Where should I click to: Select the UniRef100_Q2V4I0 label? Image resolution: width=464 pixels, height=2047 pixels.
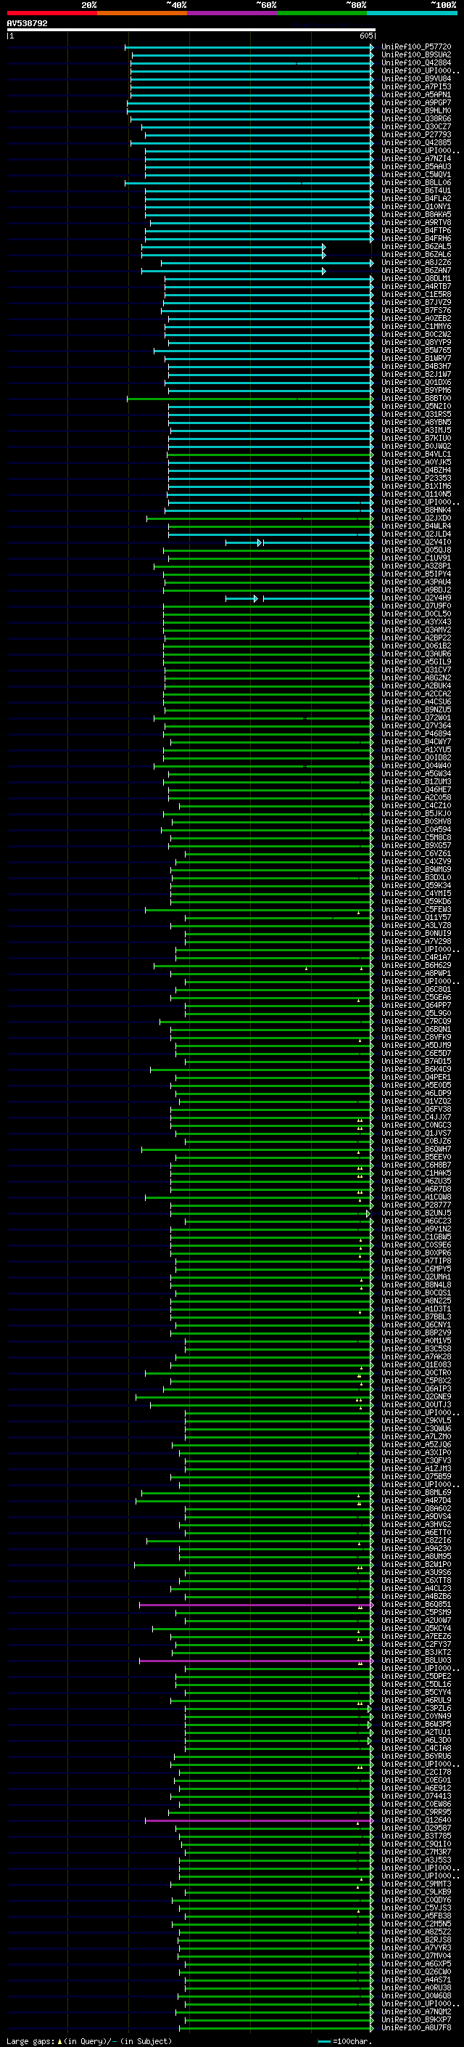[415, 542]
